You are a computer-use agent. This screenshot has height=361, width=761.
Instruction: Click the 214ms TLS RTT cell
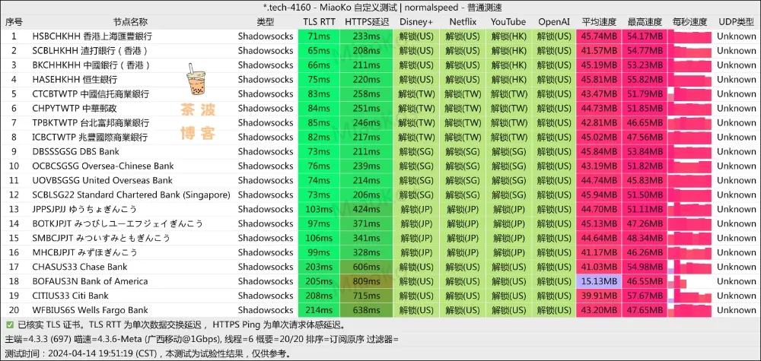pos(319,310)
